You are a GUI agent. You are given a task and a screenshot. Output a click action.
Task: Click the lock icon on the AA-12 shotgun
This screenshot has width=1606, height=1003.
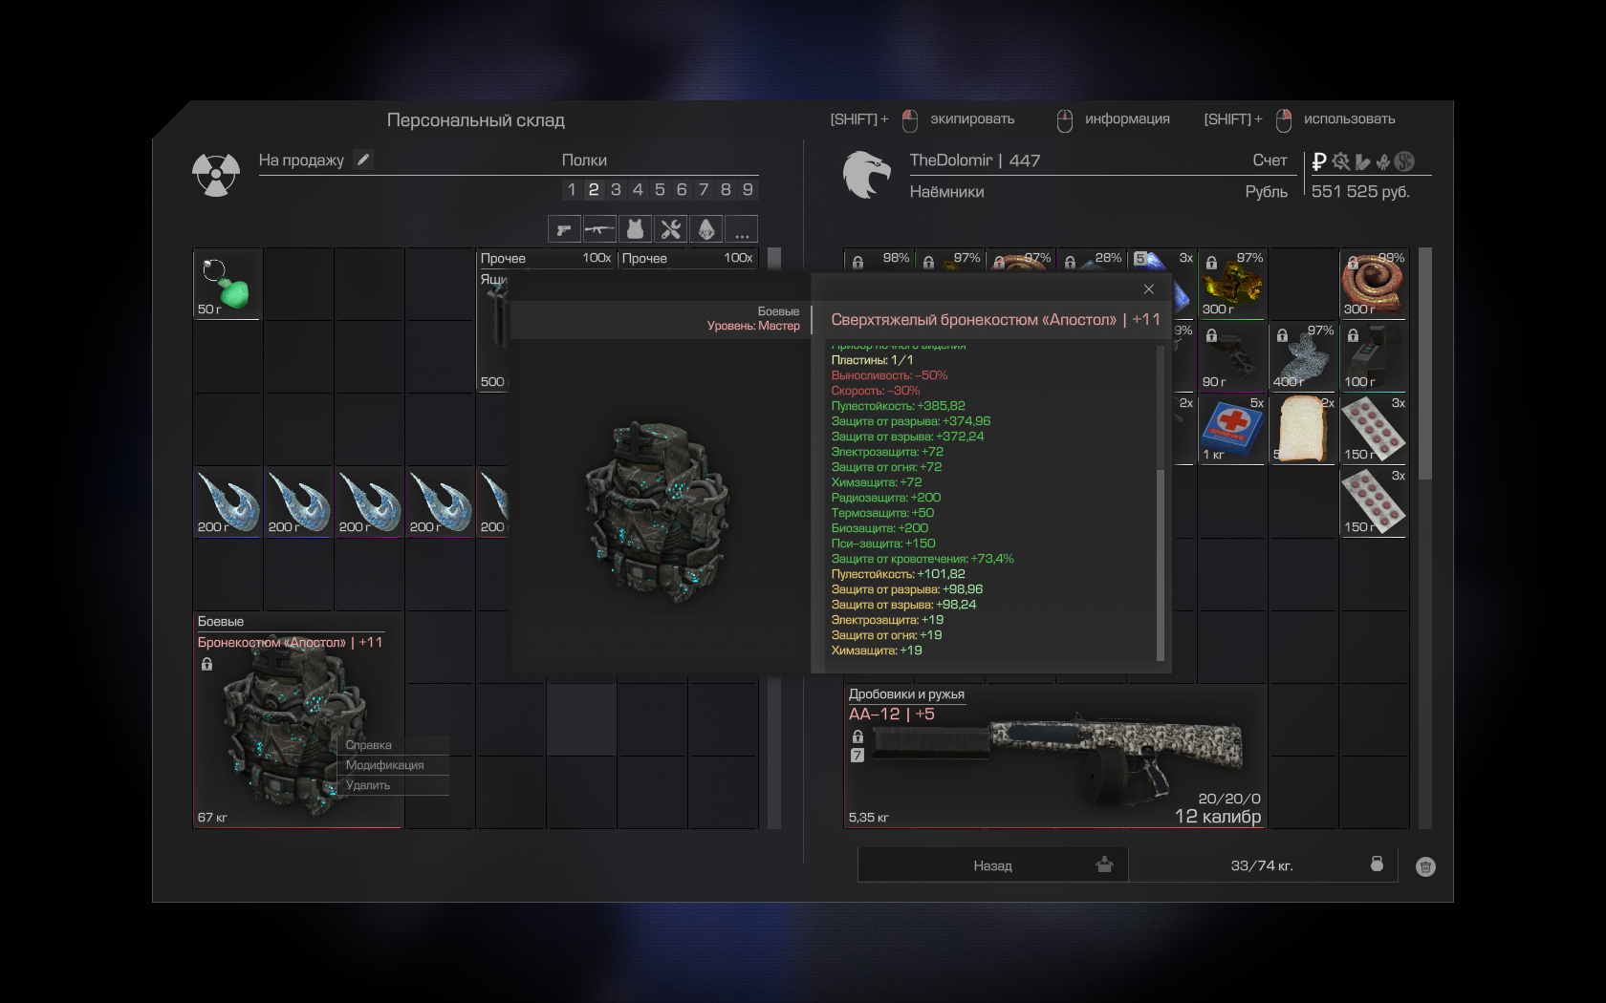857,736
